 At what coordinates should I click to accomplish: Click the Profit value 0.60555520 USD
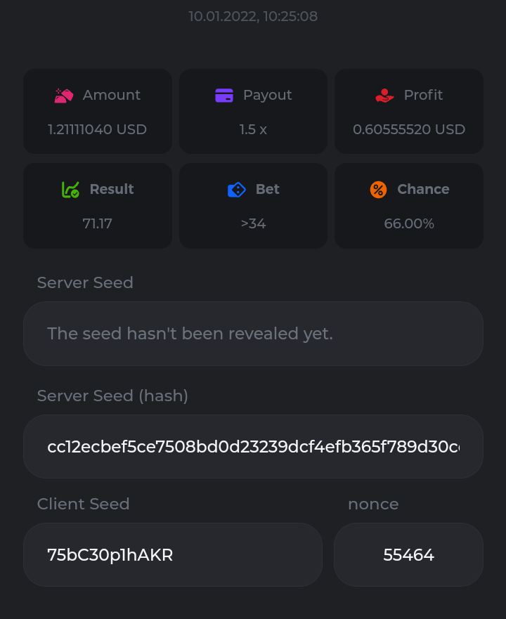(409, 129)
